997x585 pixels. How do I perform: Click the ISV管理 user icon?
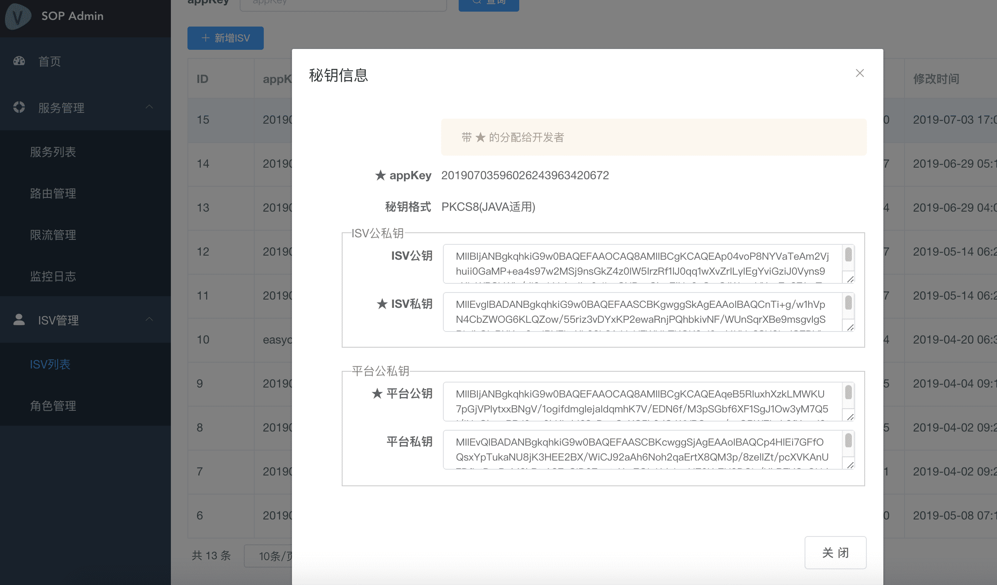point(19,319)
